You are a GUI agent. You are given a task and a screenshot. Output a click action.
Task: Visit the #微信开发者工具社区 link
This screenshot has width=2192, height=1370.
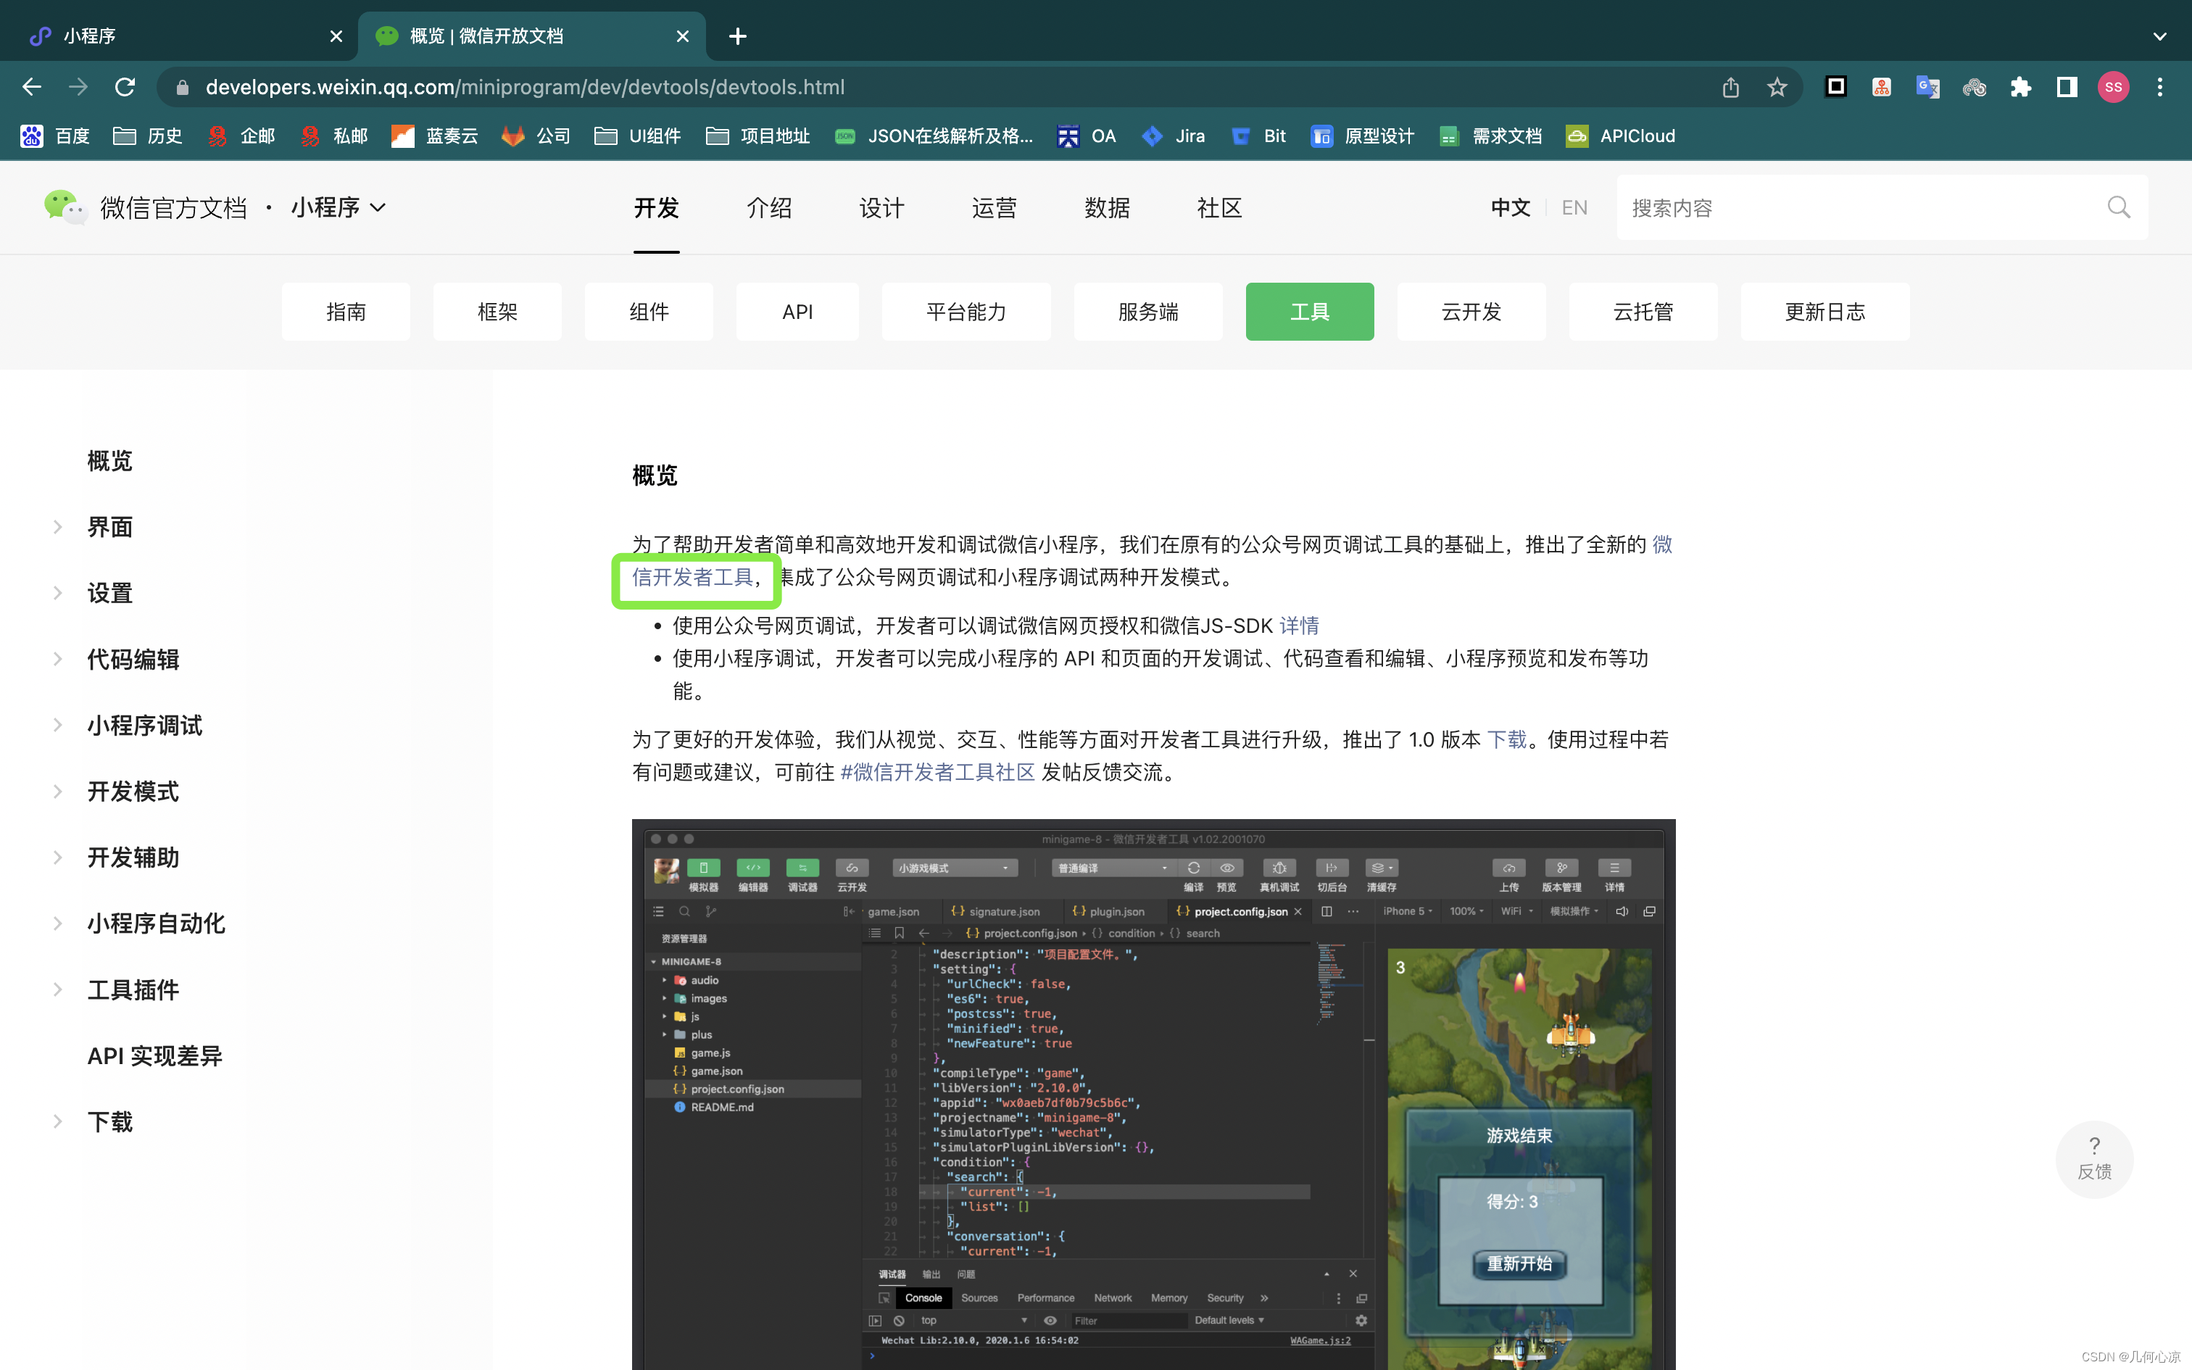point(937,772)
